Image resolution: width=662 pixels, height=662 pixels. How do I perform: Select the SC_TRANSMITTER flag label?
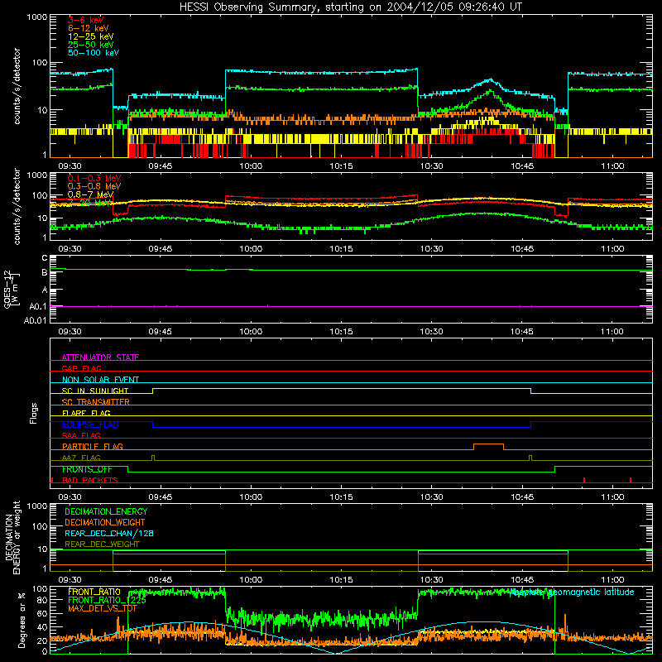[95, 402]
